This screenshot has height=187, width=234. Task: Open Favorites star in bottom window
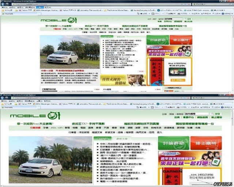[x=2, y=104]
